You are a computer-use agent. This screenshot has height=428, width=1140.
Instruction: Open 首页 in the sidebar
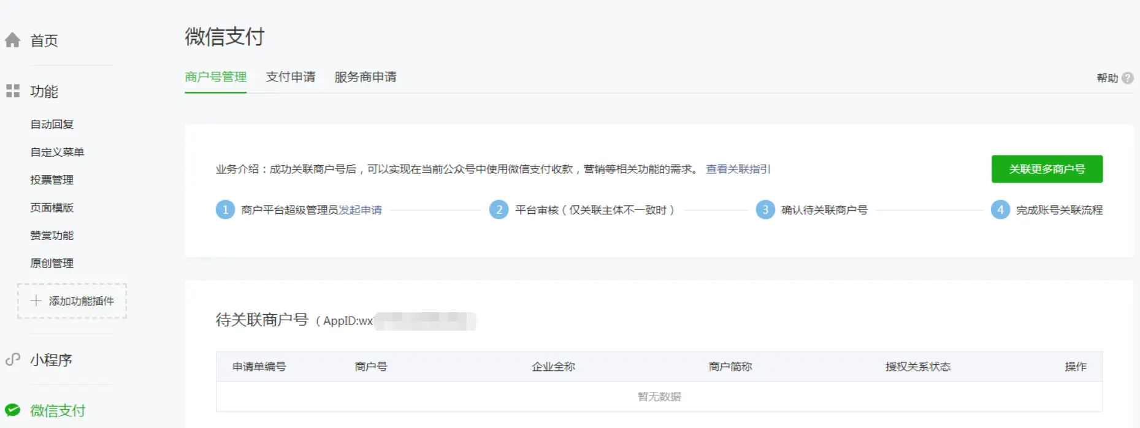click(44, 40)
